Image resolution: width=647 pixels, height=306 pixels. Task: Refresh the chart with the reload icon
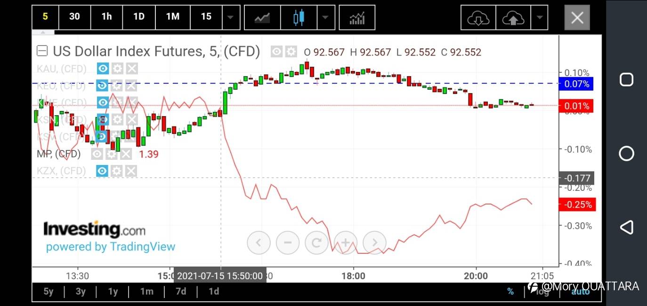click(316, 243)
